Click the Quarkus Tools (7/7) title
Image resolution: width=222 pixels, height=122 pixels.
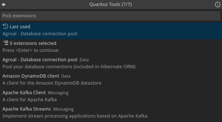[x=111, y=4]
